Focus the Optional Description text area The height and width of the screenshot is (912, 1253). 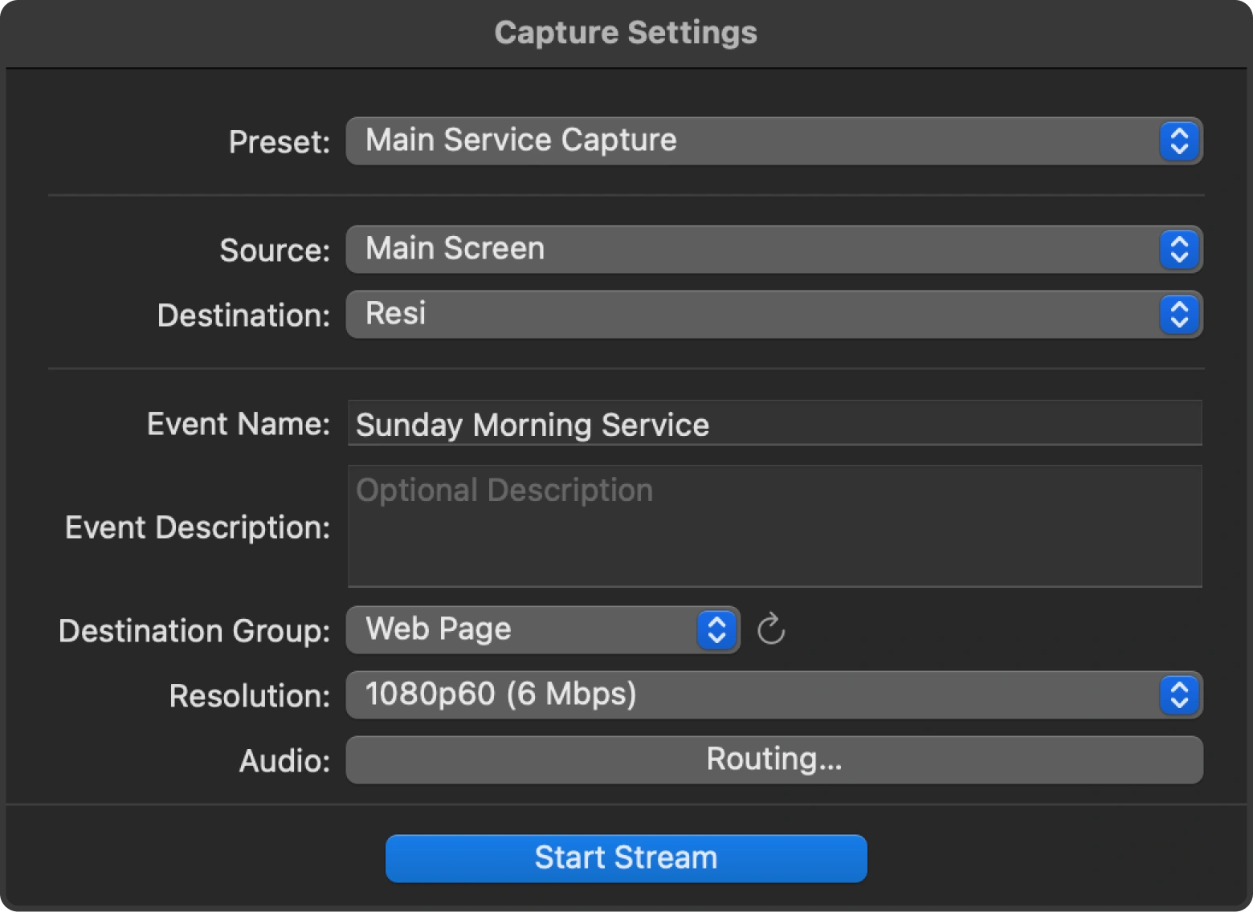[x=774, y=527]
